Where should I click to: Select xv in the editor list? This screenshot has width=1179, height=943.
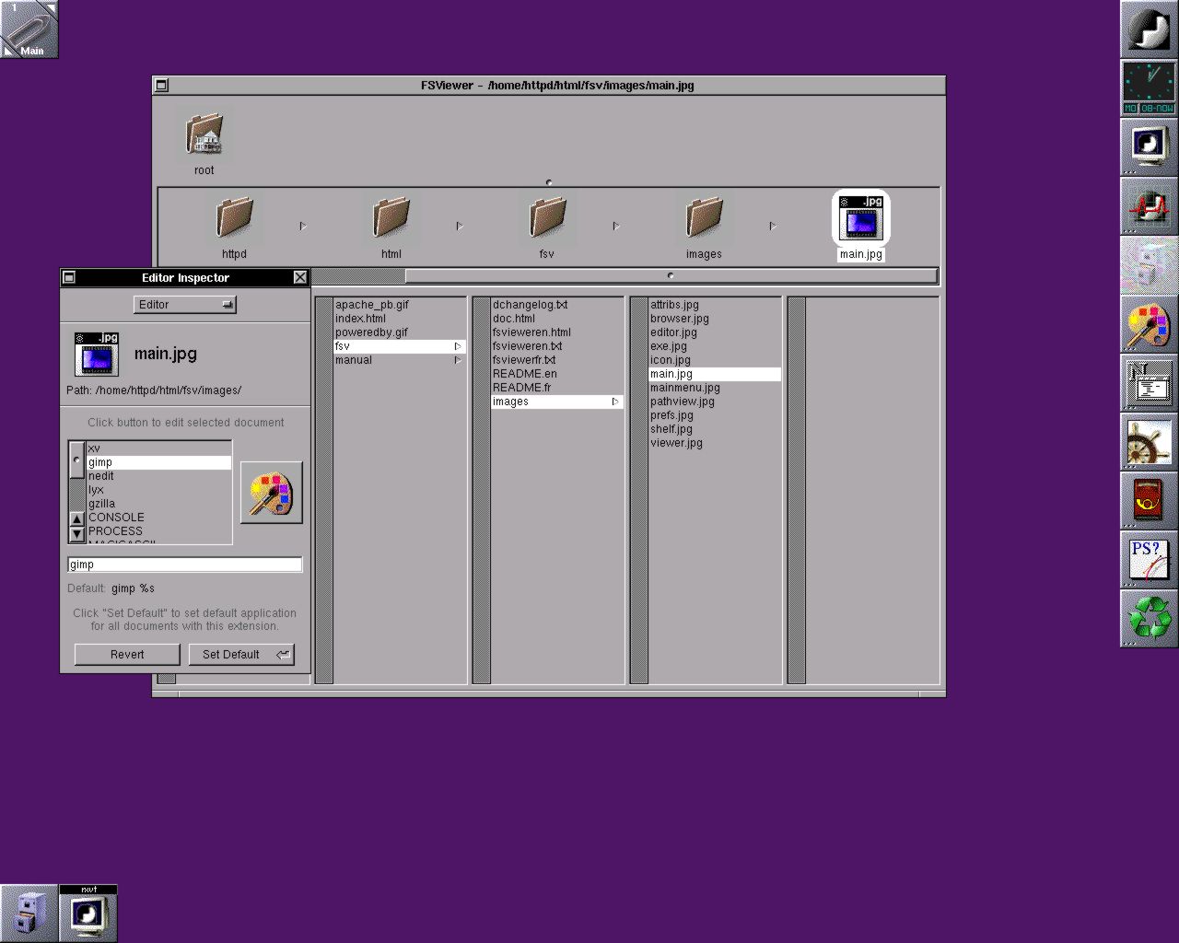click(x=158, y=448)
